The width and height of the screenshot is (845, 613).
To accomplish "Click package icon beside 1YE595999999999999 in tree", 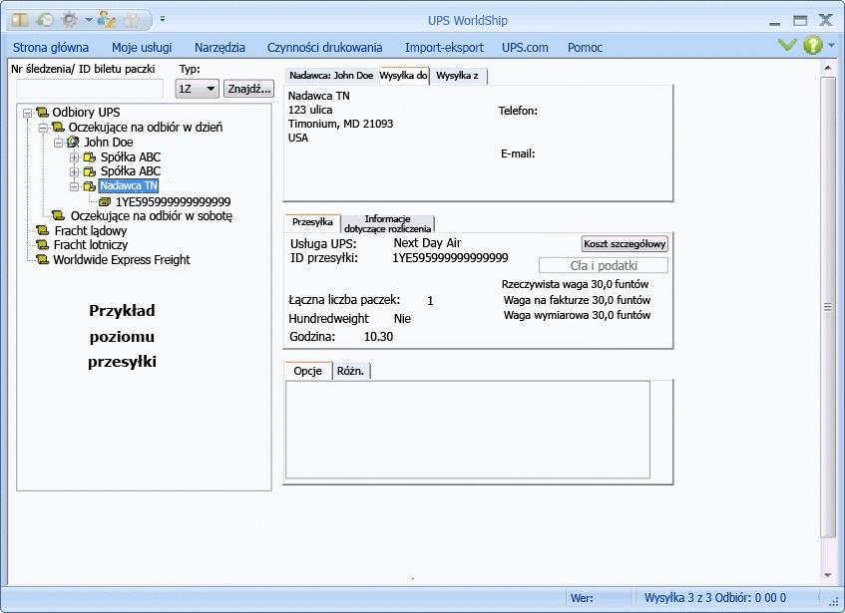I will point(105,201).
